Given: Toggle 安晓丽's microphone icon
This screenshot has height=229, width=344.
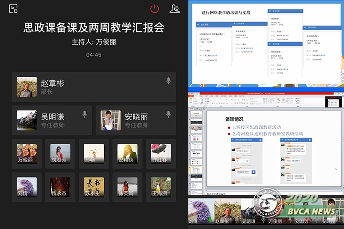Looking at the screenshot, I should coord(168,114).
